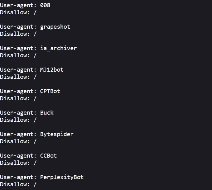
Task: Click the Bytespider user-agent text
Action: click(57, 134)
